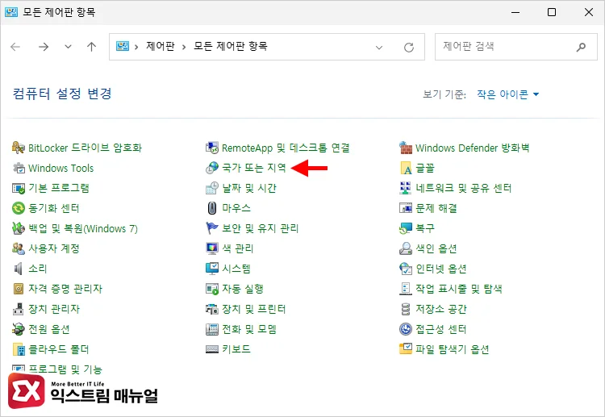Click the search magnifier icon
This screenshot has height=417, width=605.
tap(581, 47)
